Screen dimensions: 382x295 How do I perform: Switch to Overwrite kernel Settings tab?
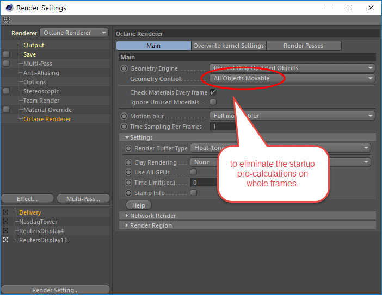click(x=229, y=46)
